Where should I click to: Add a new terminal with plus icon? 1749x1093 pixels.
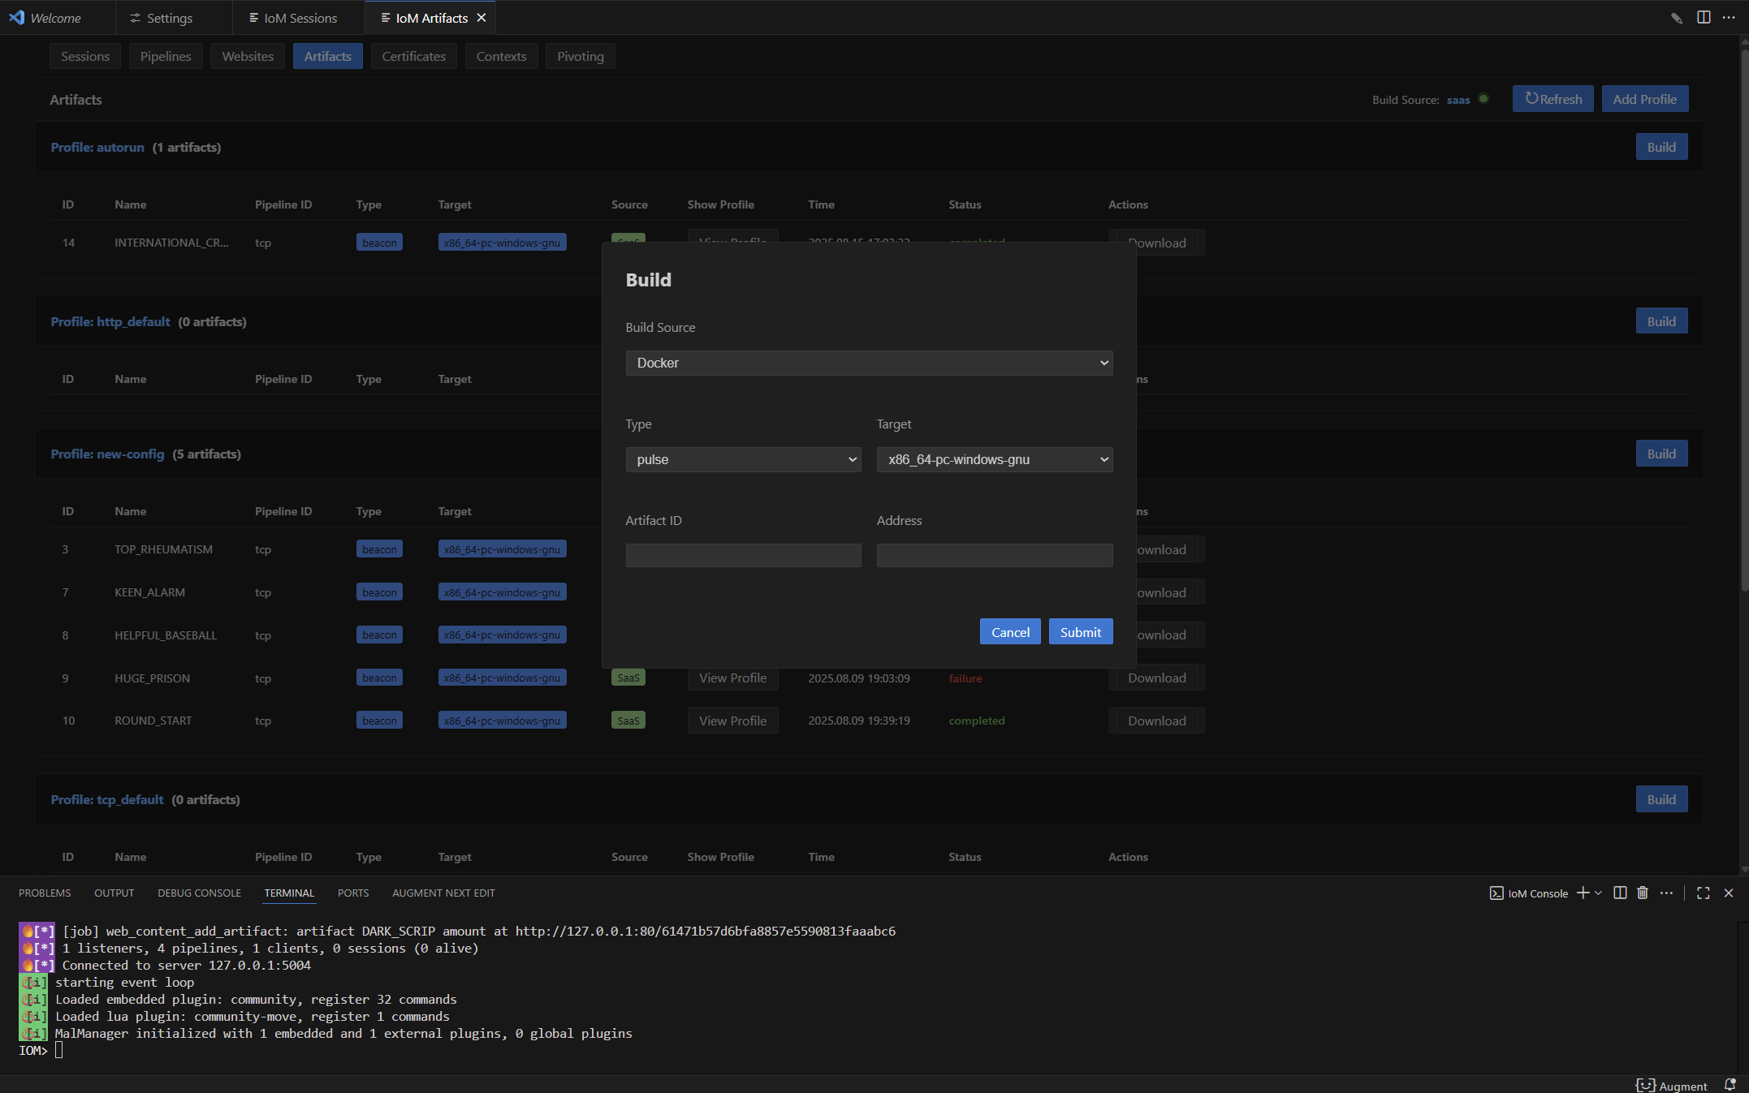pyautogui.click(x=1583, y=893)
